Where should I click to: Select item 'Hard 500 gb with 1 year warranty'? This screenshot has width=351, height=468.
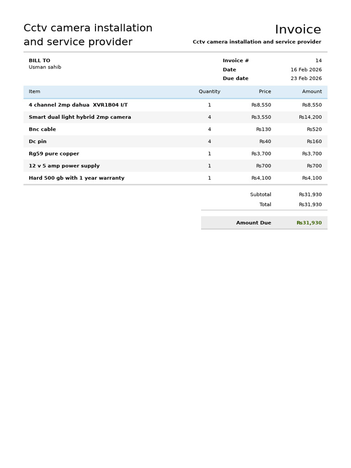76,178
